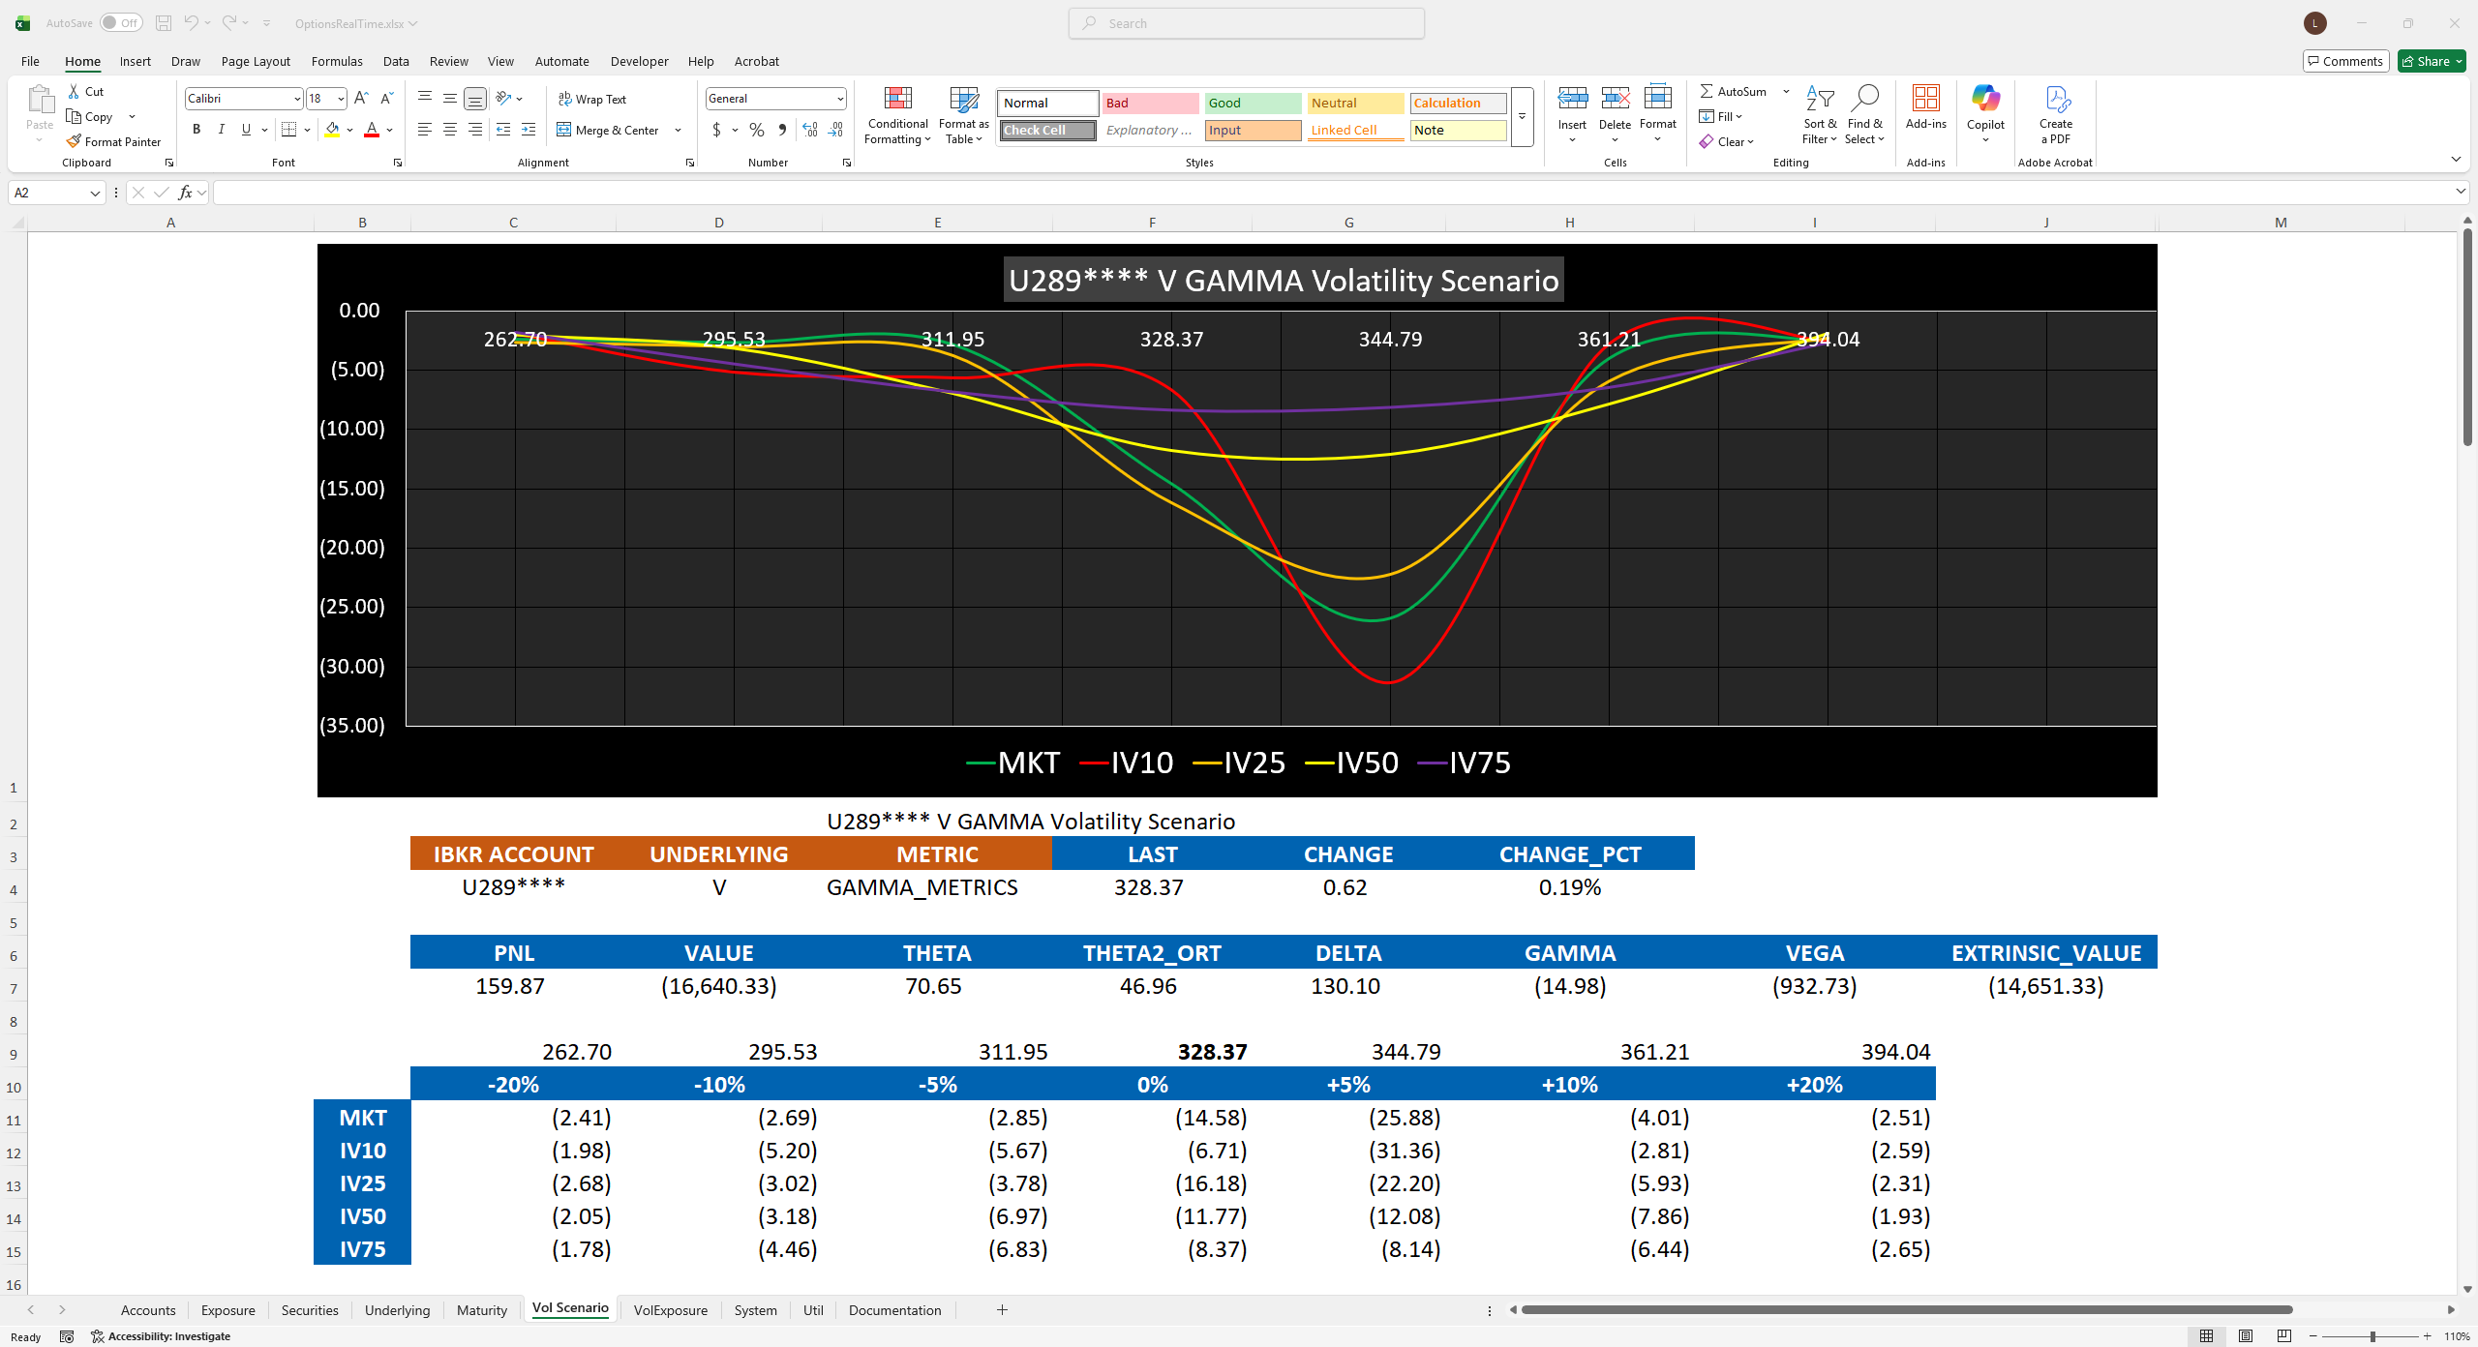
Task: Open the Fill Color dropdown arrow
Action: (x=348, y=130)
